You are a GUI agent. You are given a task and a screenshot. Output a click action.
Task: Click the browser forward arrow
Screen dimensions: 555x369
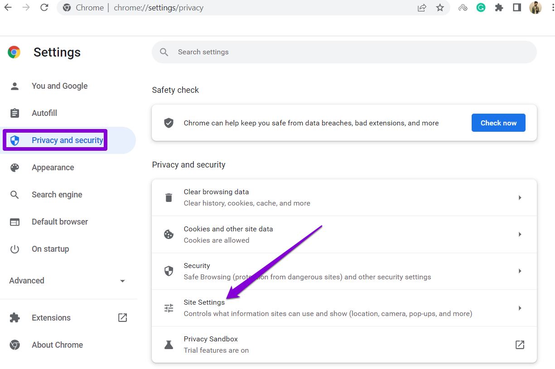(26, 8)
